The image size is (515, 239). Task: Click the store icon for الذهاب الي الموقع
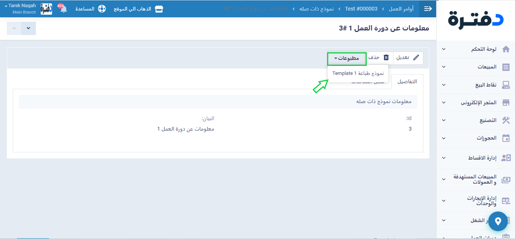(159, 9)
